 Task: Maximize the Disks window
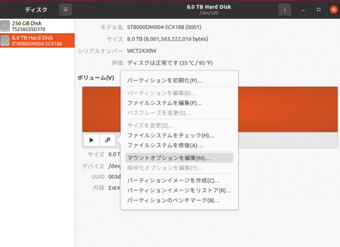coord(318,10)
